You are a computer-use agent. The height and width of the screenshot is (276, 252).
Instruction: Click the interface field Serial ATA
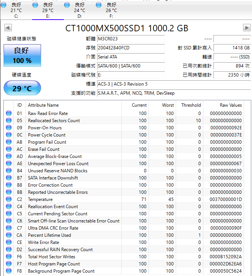click(x=131, y=57)
